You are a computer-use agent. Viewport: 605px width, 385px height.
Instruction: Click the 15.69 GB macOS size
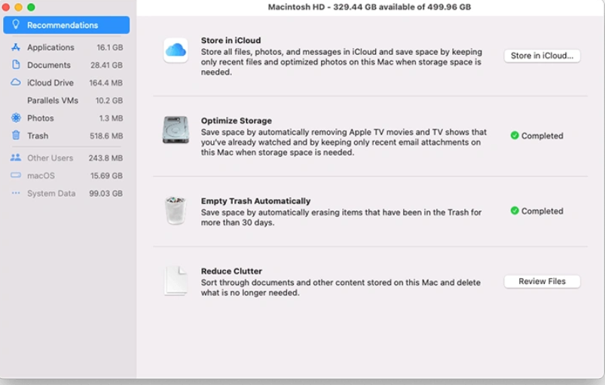click(x=106, y=176)
